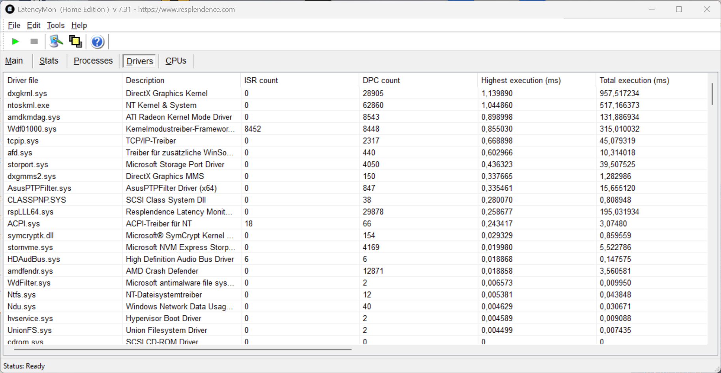Click the horizontal scrollbar below the driver list
The height and width of the screenshot is (373, 721).
pos(182,349)
